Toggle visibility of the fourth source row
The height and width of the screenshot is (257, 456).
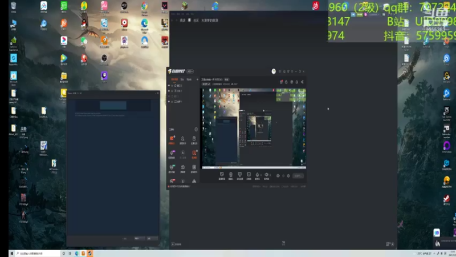[169, 102]
